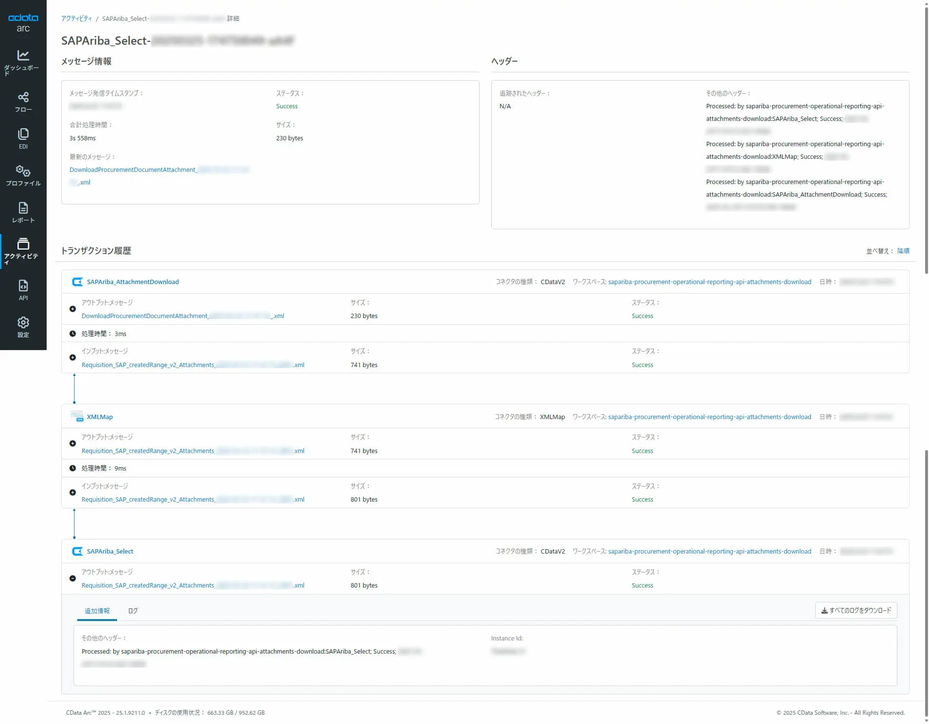Click the SAPAriba_Select connector icon
The image size is (929, 724).
pos(77,552)
